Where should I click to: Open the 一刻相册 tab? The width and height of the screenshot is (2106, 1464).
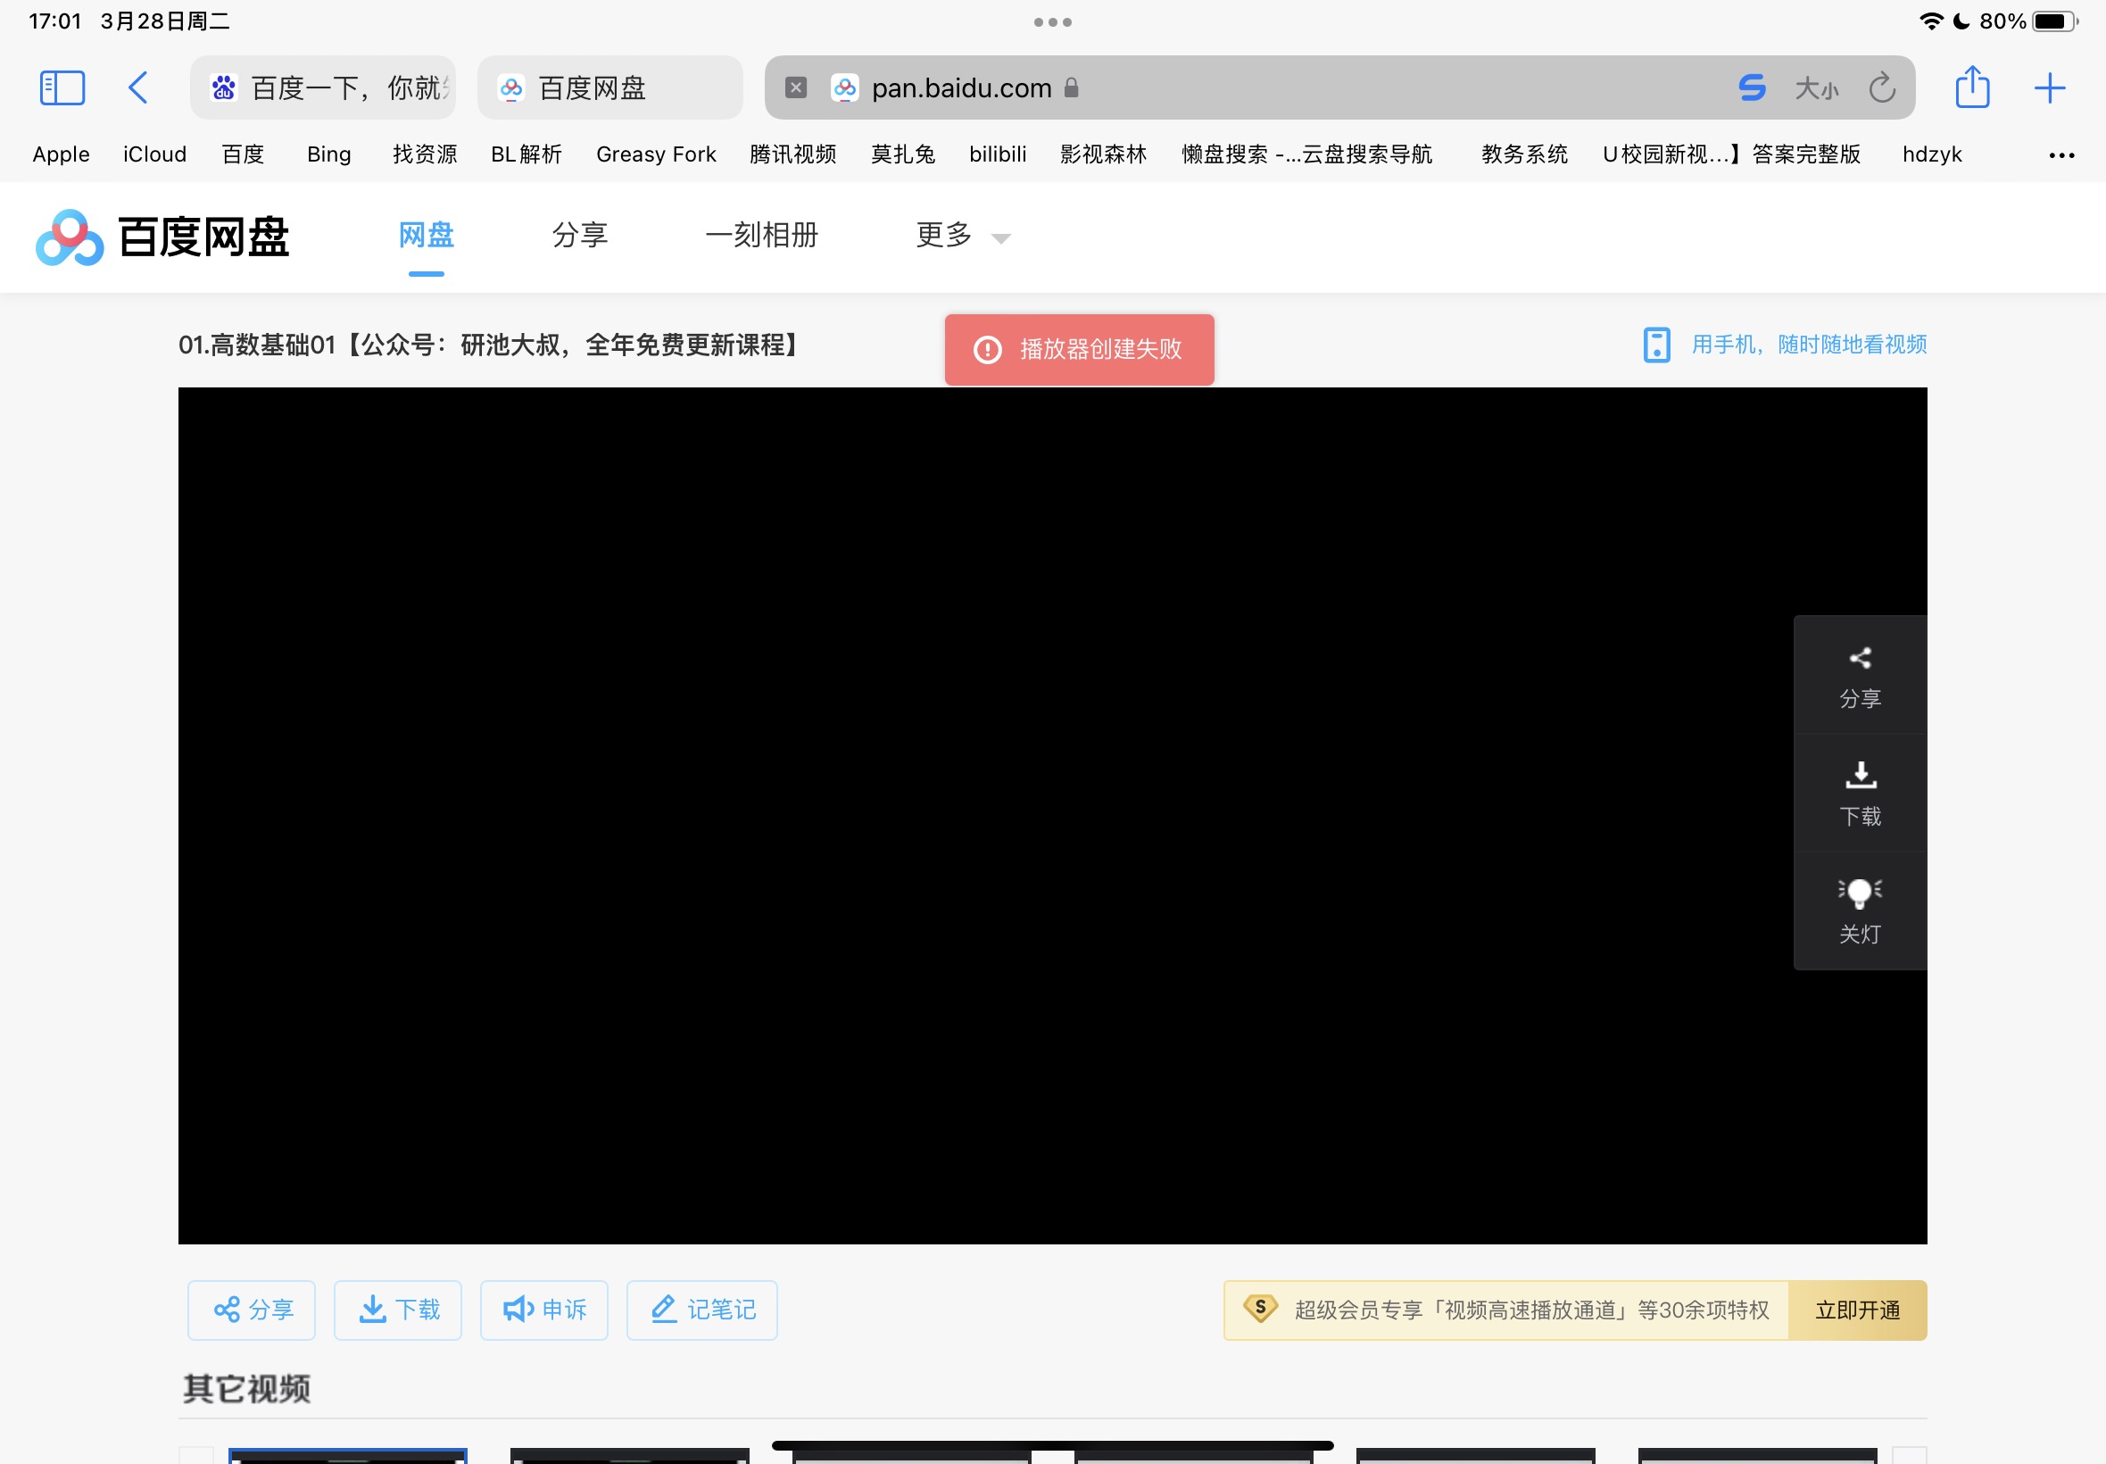761,236
